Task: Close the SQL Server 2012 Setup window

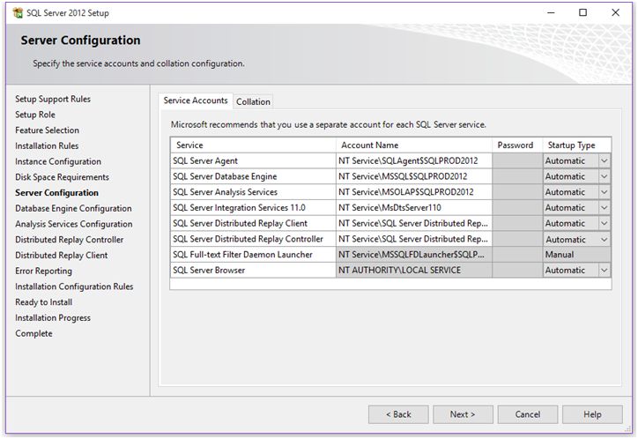Action: click(615, 12)
